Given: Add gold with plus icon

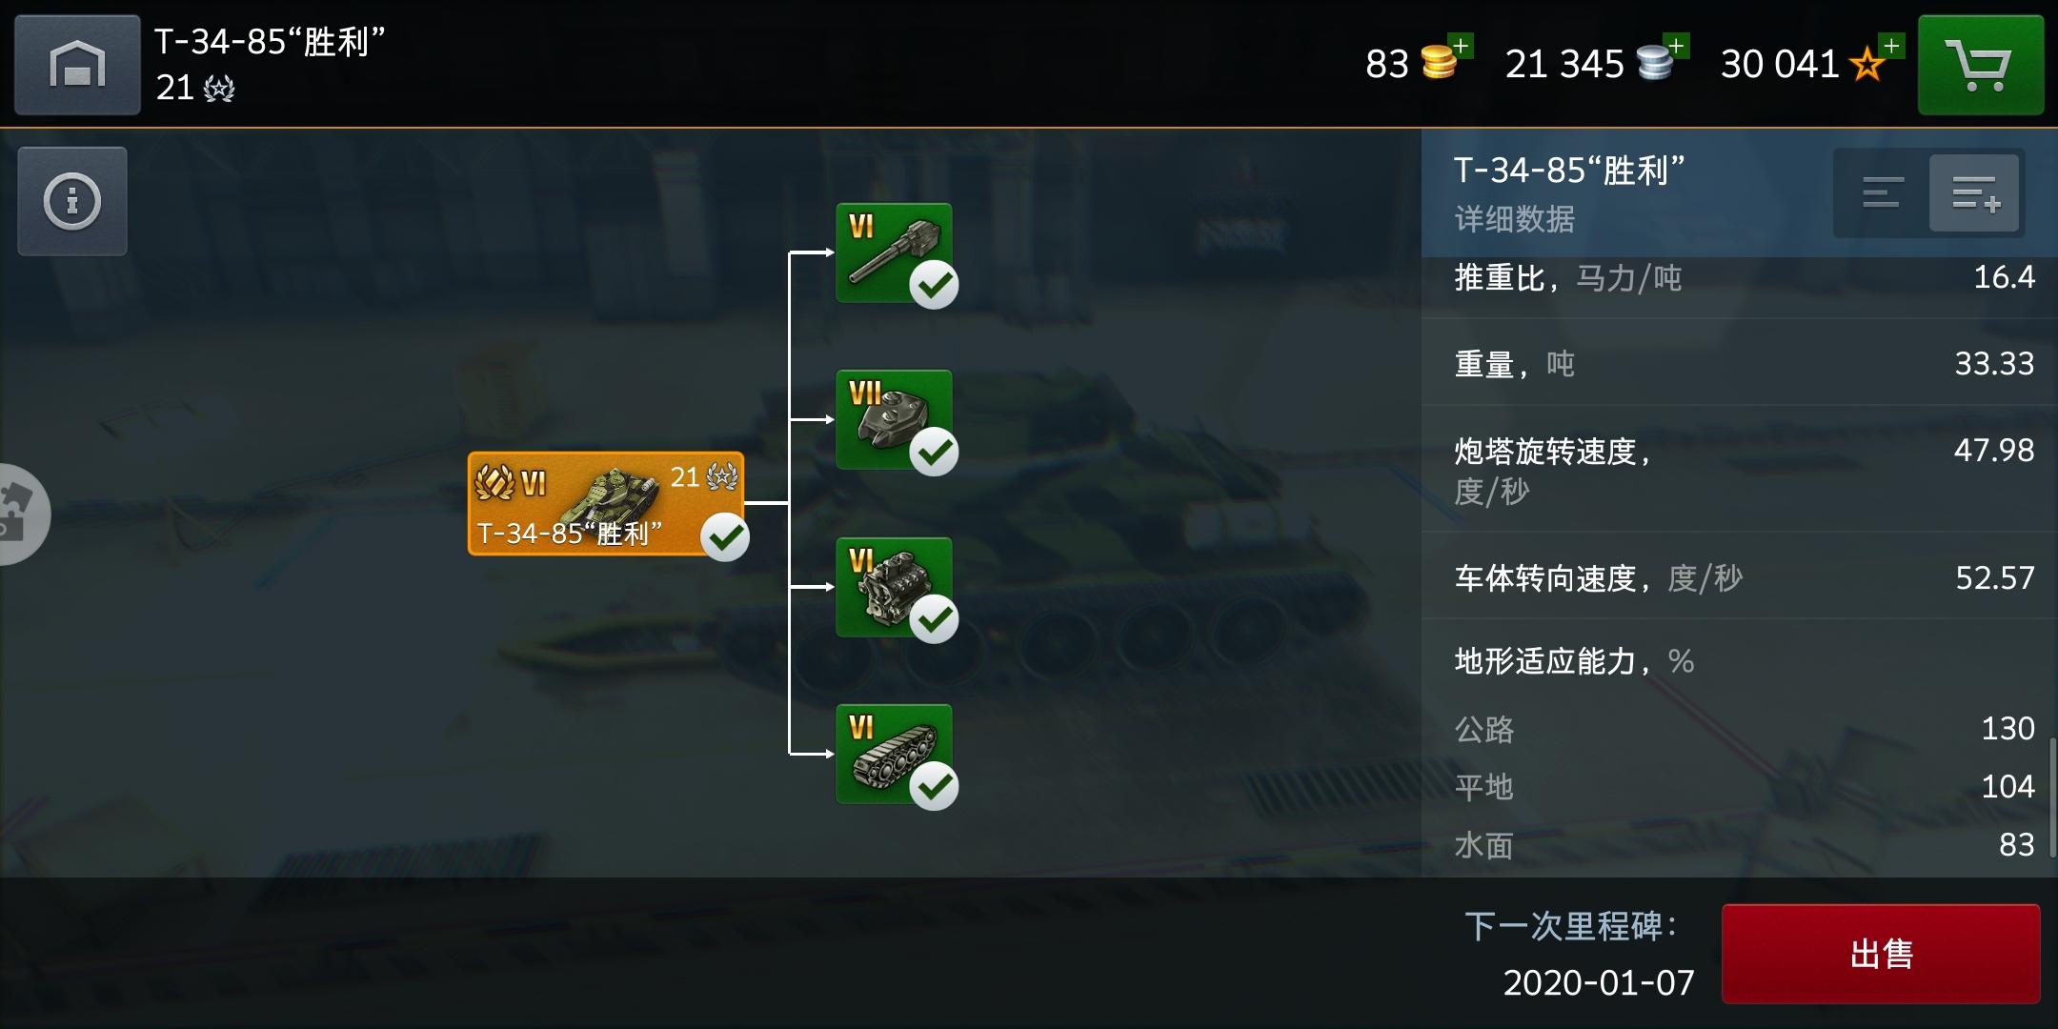Looking at the screenshot, I should coord(1460,46).
